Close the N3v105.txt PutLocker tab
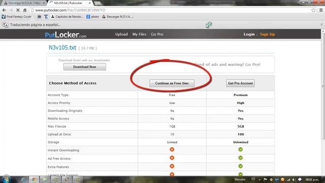Viewport: 325px width, 183px height. tap(89, 3)
